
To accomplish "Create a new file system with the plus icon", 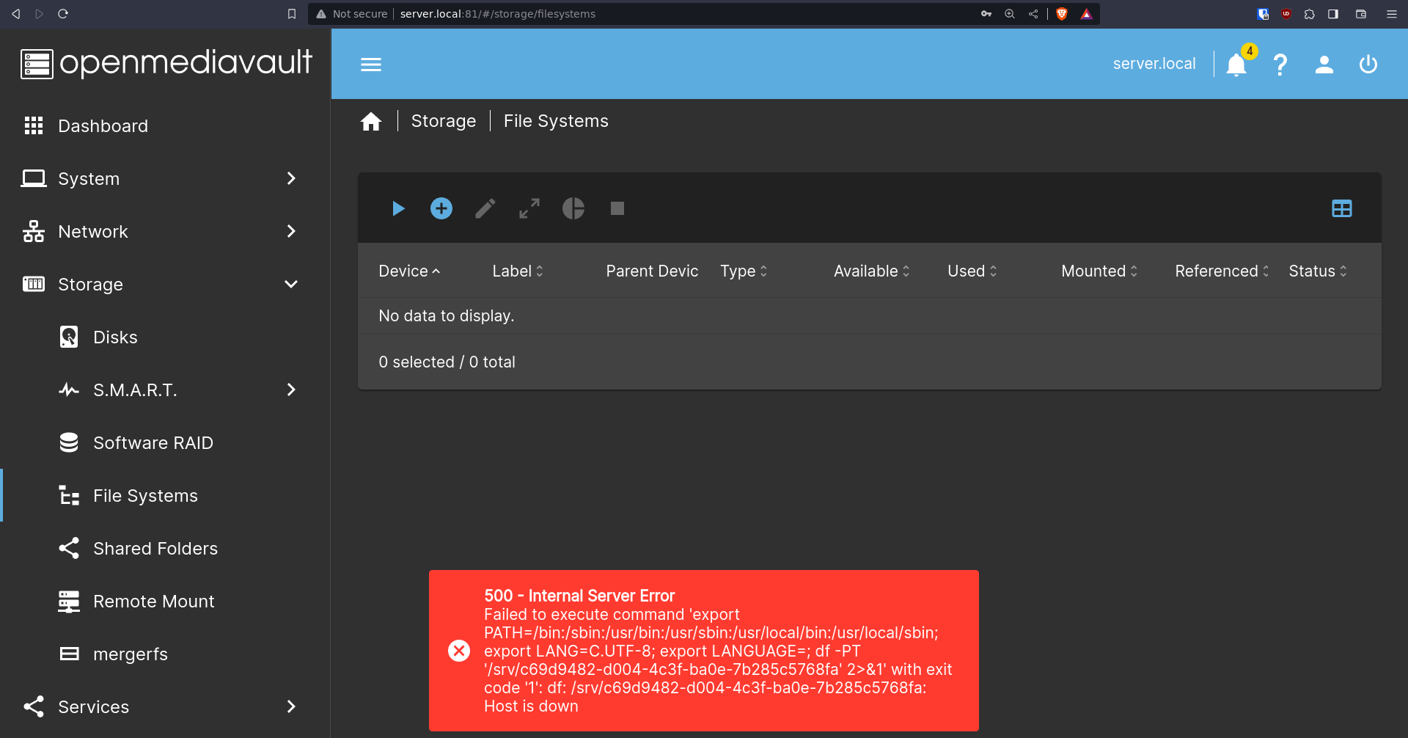I will point(441,208).
